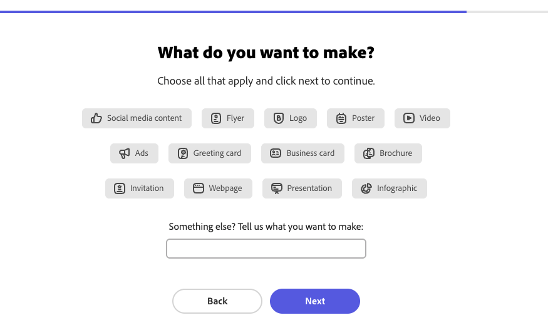
Task: Click the Logo badge icon
Action: click(279, 118)
